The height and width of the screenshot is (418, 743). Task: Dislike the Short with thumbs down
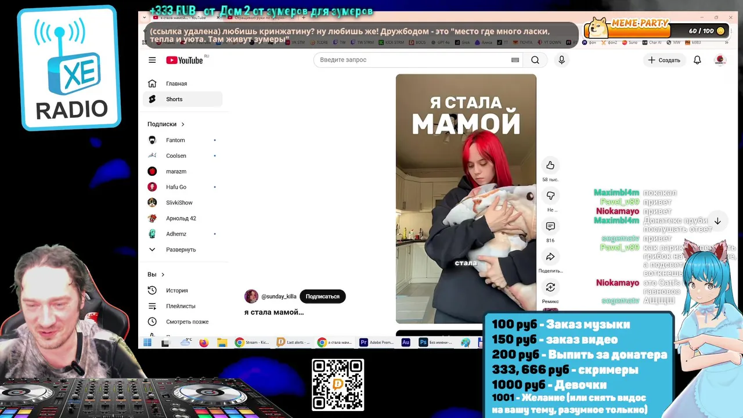[550, 196]
